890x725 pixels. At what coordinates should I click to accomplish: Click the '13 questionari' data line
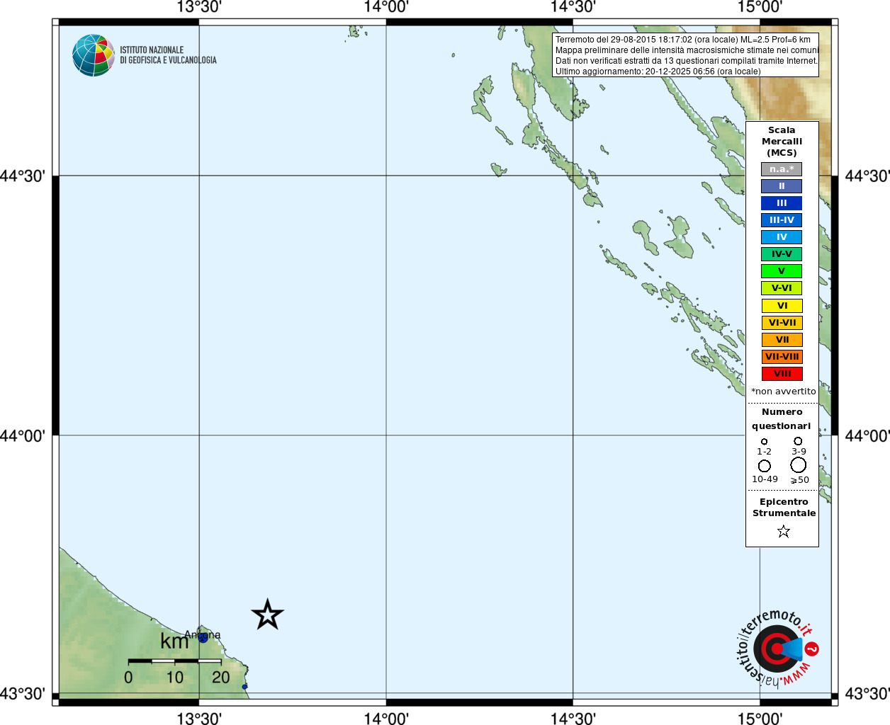coord(687,61)
